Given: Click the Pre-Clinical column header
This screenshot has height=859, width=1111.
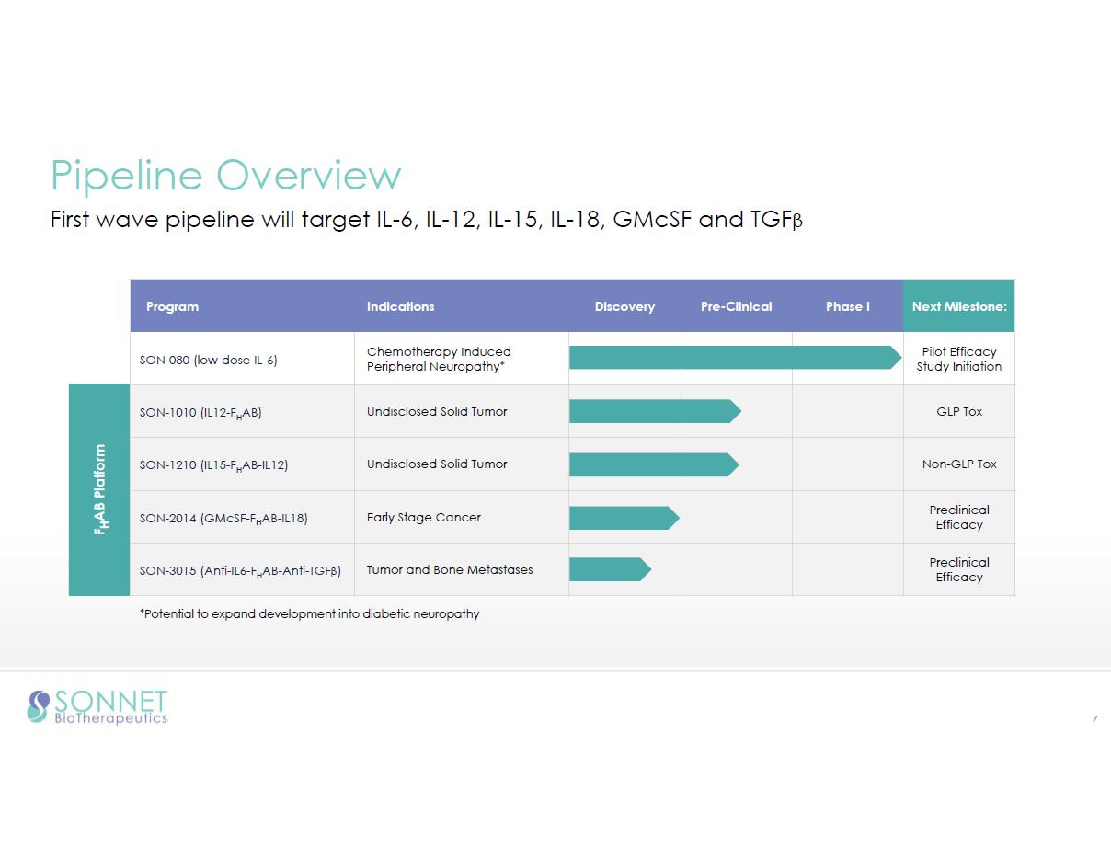Looking at the screenshot, I should [736, 306].
